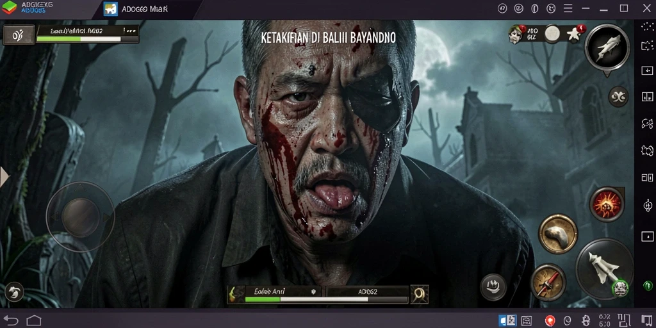Tap the fist action button
656x328 pixels.
click(x=493, y=287)
